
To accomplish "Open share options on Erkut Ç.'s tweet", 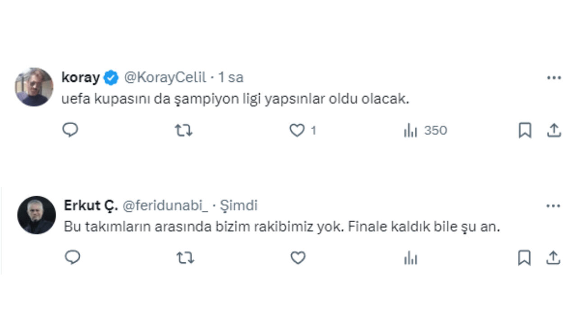I will [554, 258].
